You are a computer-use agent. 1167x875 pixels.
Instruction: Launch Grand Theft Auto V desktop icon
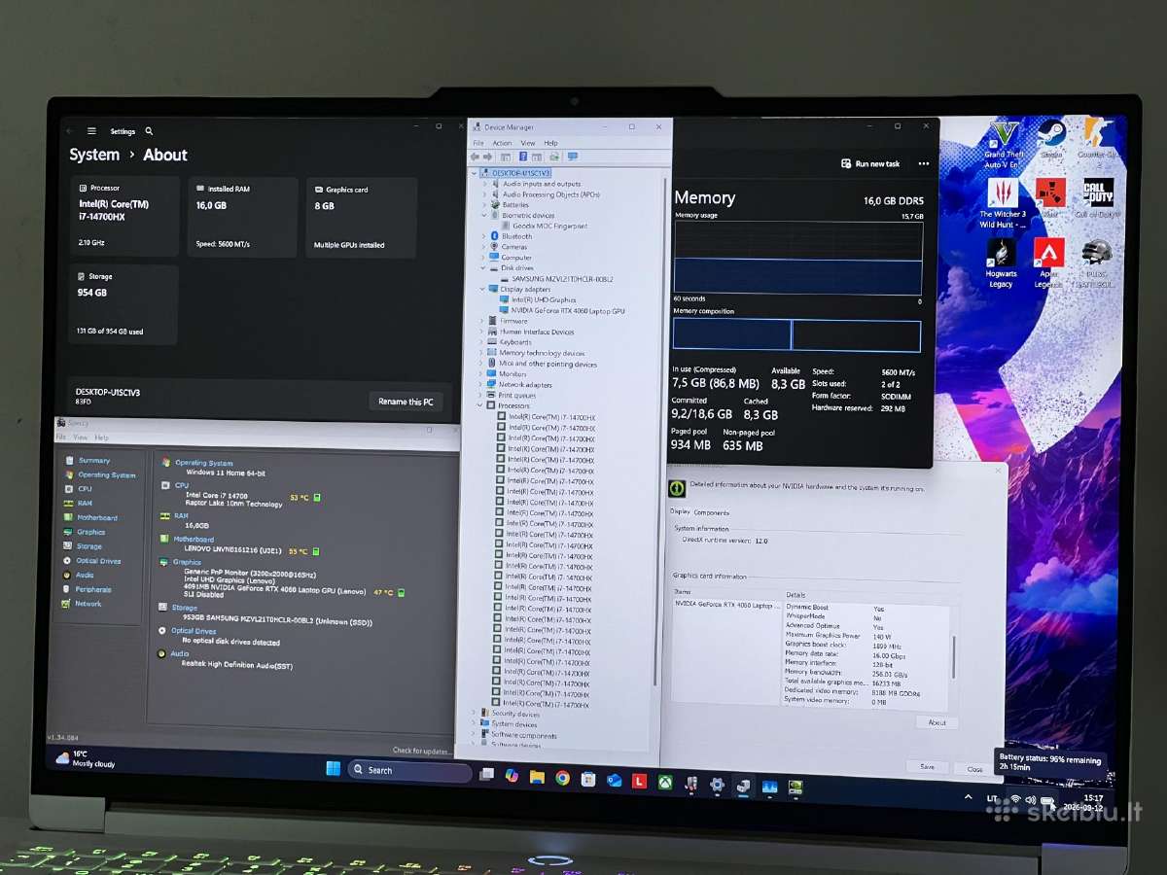[x=1003, y=144]
